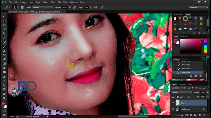The image size is (211, 118).
Task: Select the Rectangle shape tool
Action: pos(4,89)
